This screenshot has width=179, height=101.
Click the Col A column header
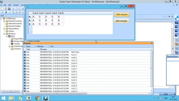click(x=36, y=13)
